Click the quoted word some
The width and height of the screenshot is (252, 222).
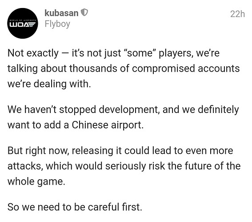pyautogui.click(x=140, y=53)
